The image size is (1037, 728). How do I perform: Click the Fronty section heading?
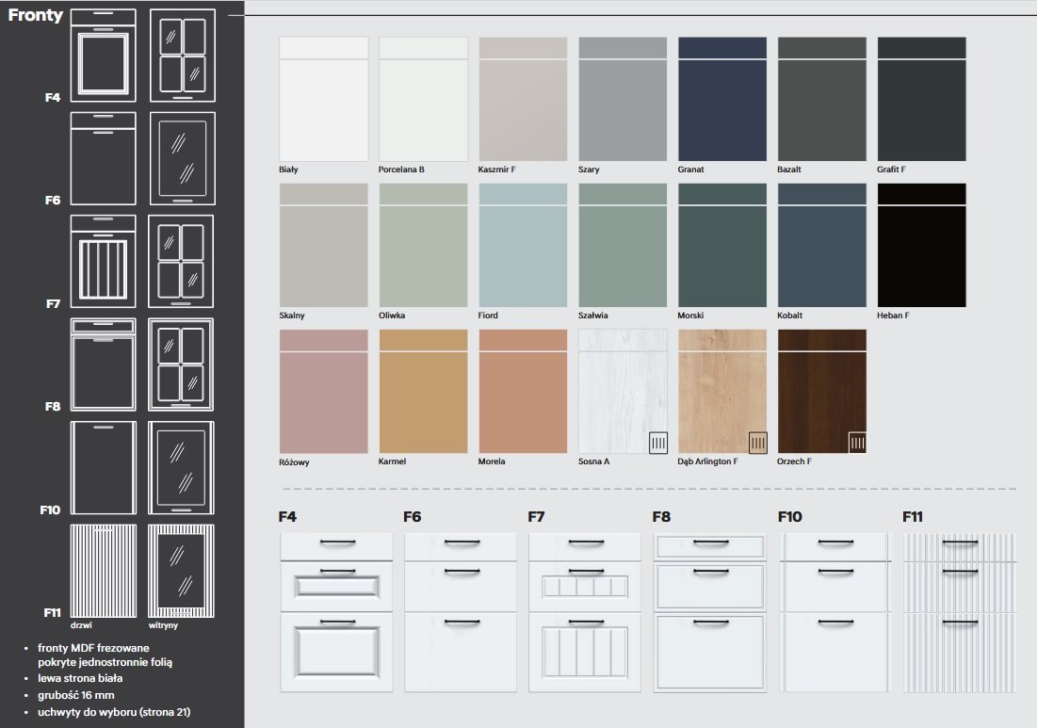(x=36, y=15)
